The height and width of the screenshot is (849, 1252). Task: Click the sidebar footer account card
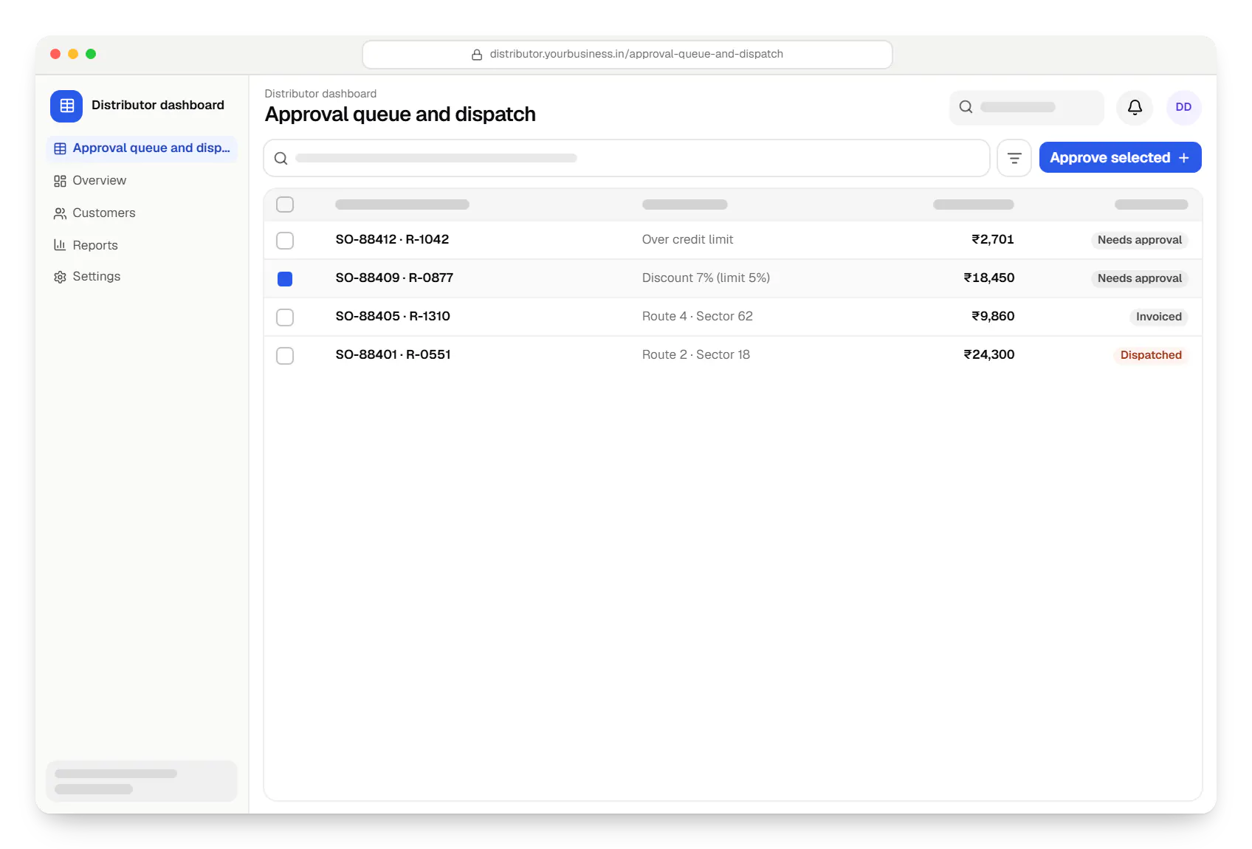point(142,781)
